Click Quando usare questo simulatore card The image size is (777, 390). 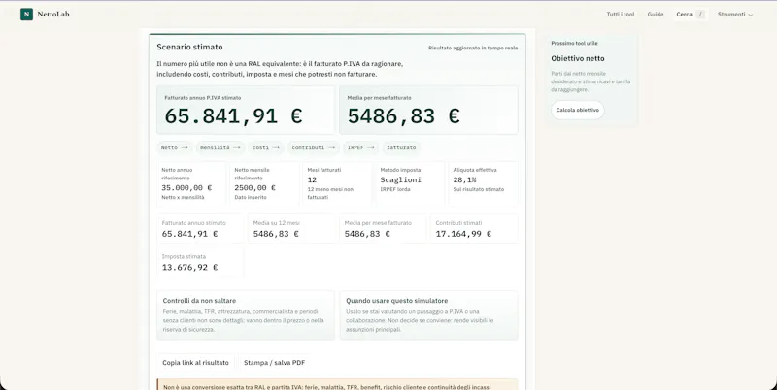(428, 315)
